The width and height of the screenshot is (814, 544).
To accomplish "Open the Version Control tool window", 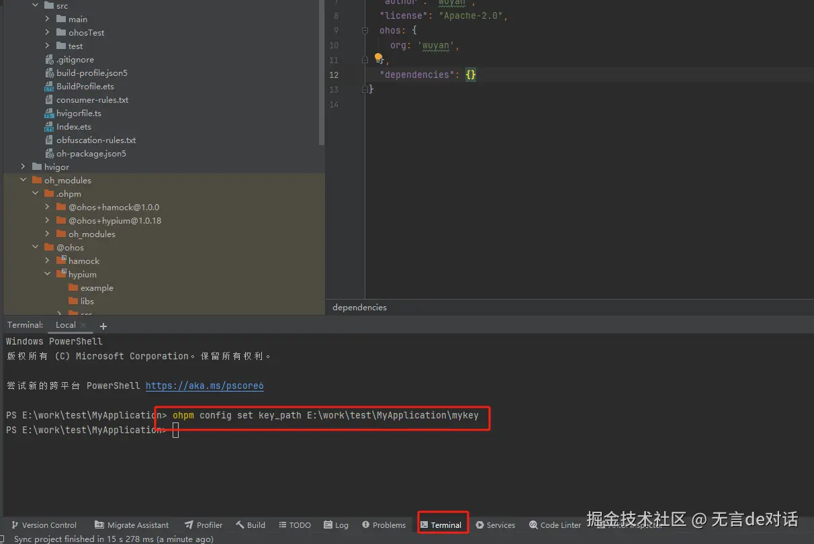I will (44, 525).
